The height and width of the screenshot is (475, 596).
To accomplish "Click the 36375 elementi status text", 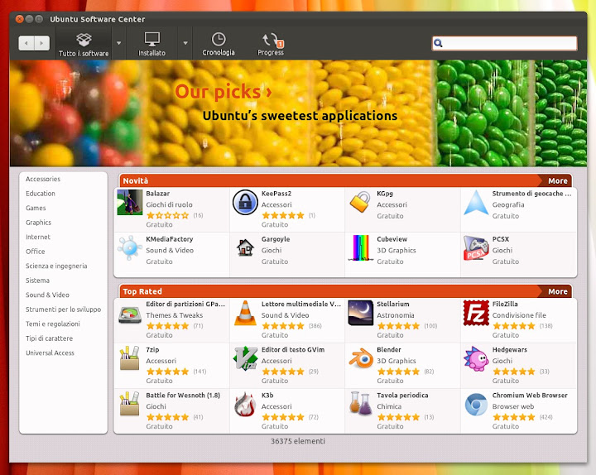I will click(x=298, y=441).
